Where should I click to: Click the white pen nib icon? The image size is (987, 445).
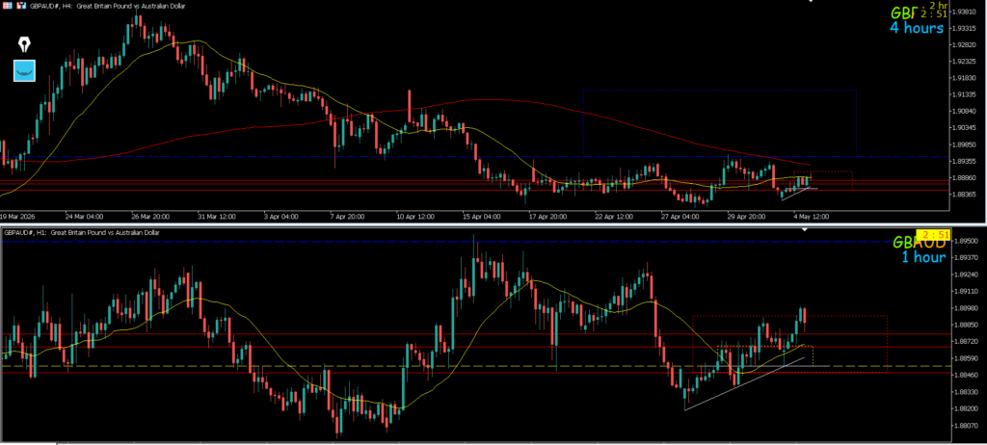click(24, 44)
